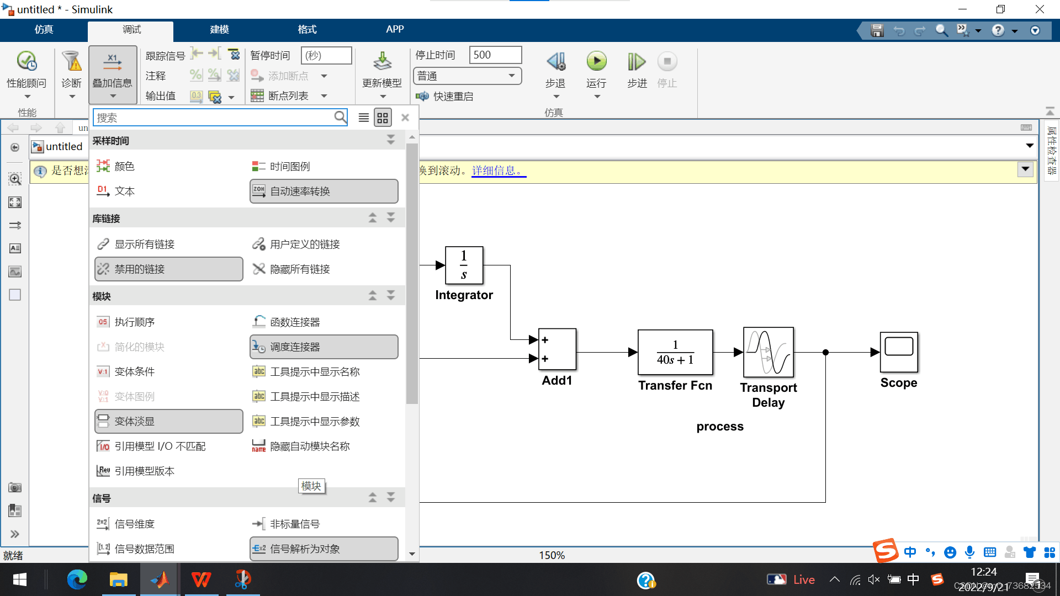The height and width of the screenshot is (596, 1060).
Task: Click the Step Back (步退) icon
Action: click(555, 62)
